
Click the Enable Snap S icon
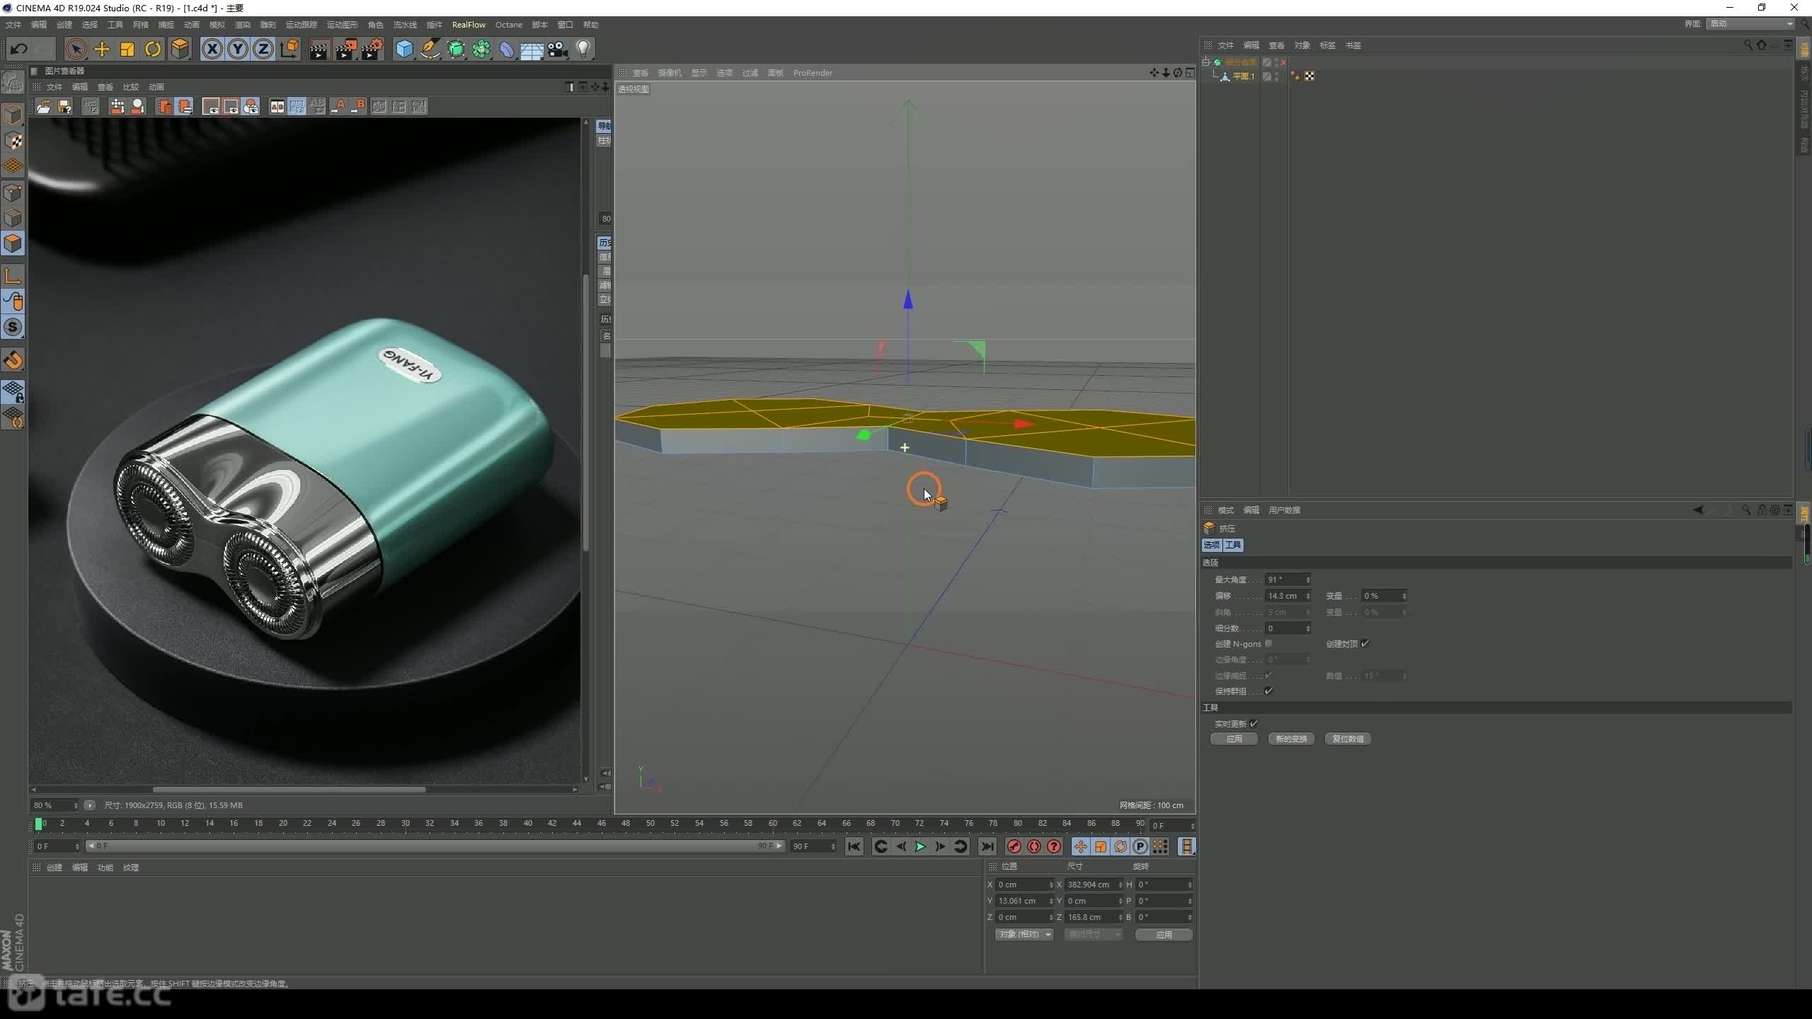[13, 327]
